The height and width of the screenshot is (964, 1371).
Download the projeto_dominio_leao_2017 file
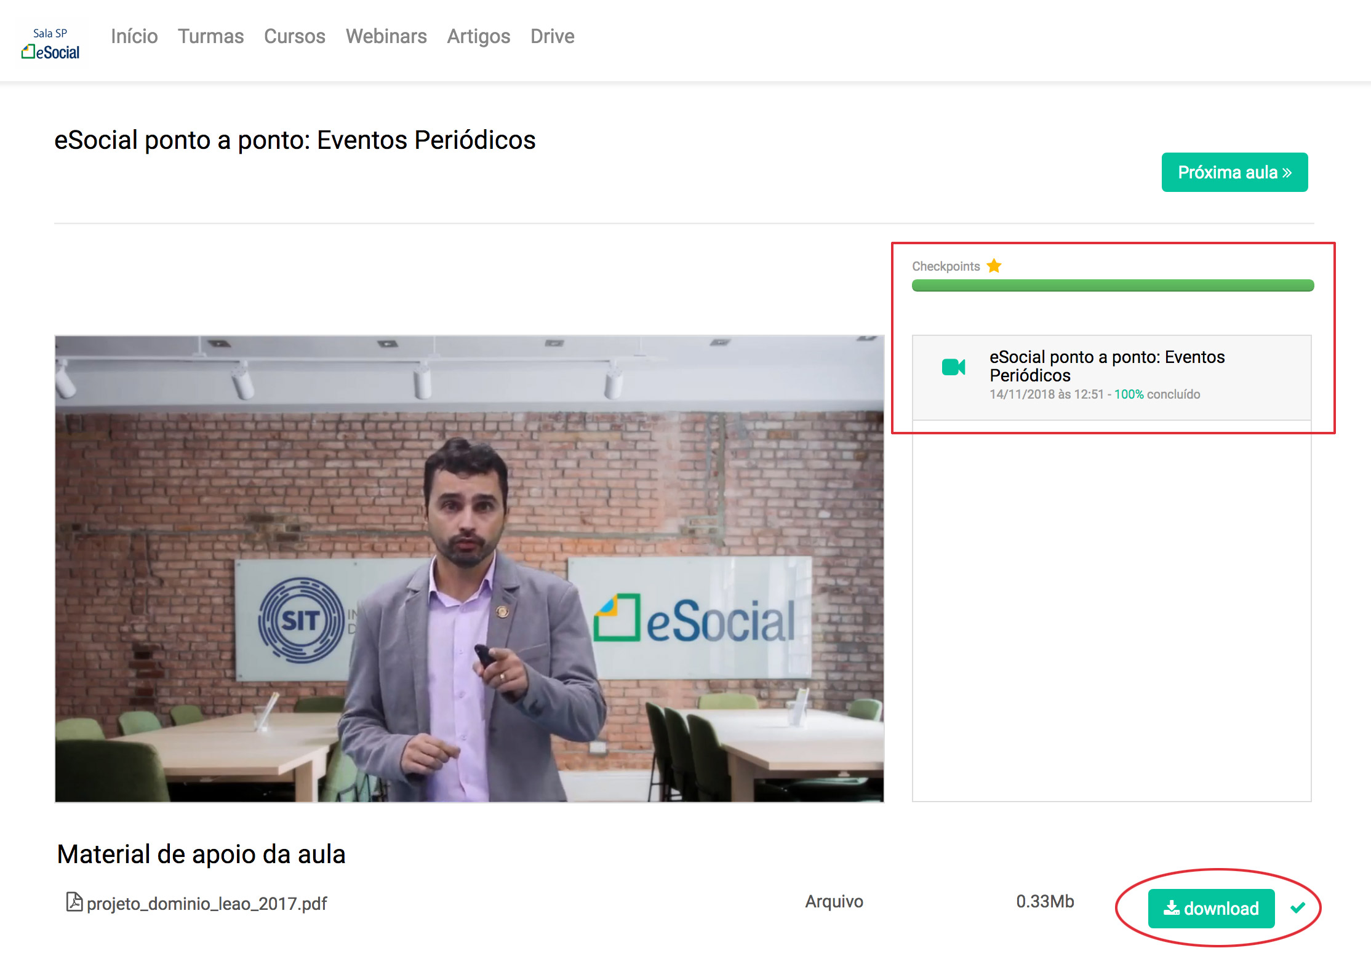(x=1210, y=908)
